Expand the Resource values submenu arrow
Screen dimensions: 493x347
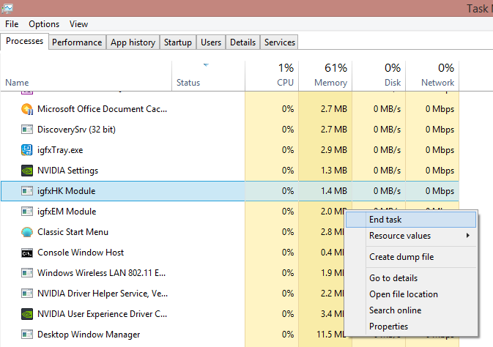pos(468,236)
